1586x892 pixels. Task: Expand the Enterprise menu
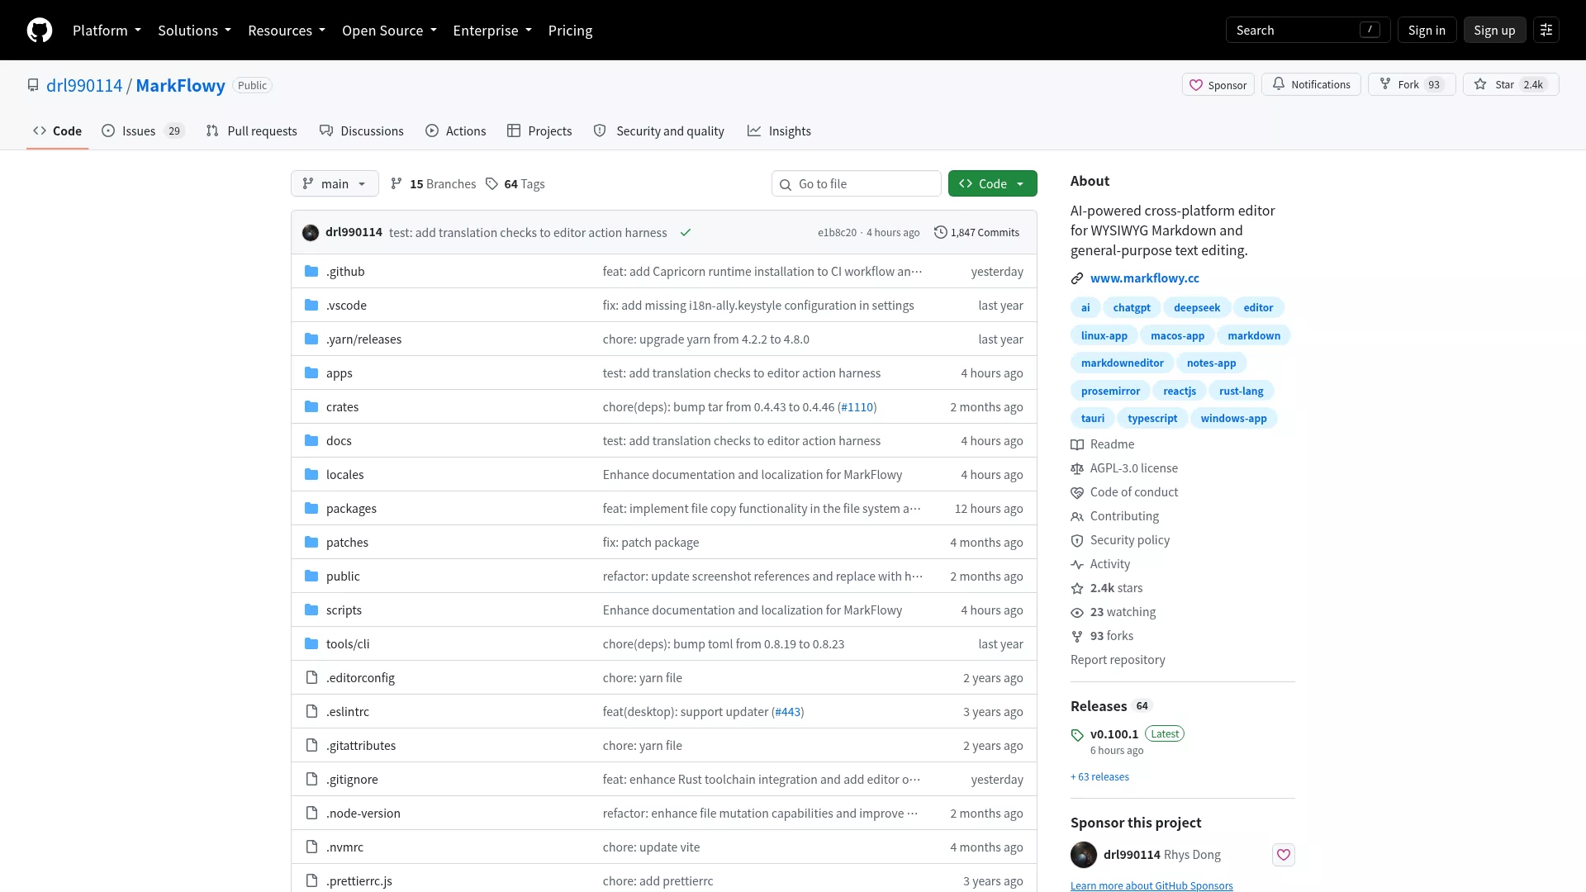(x=492, y=31)
